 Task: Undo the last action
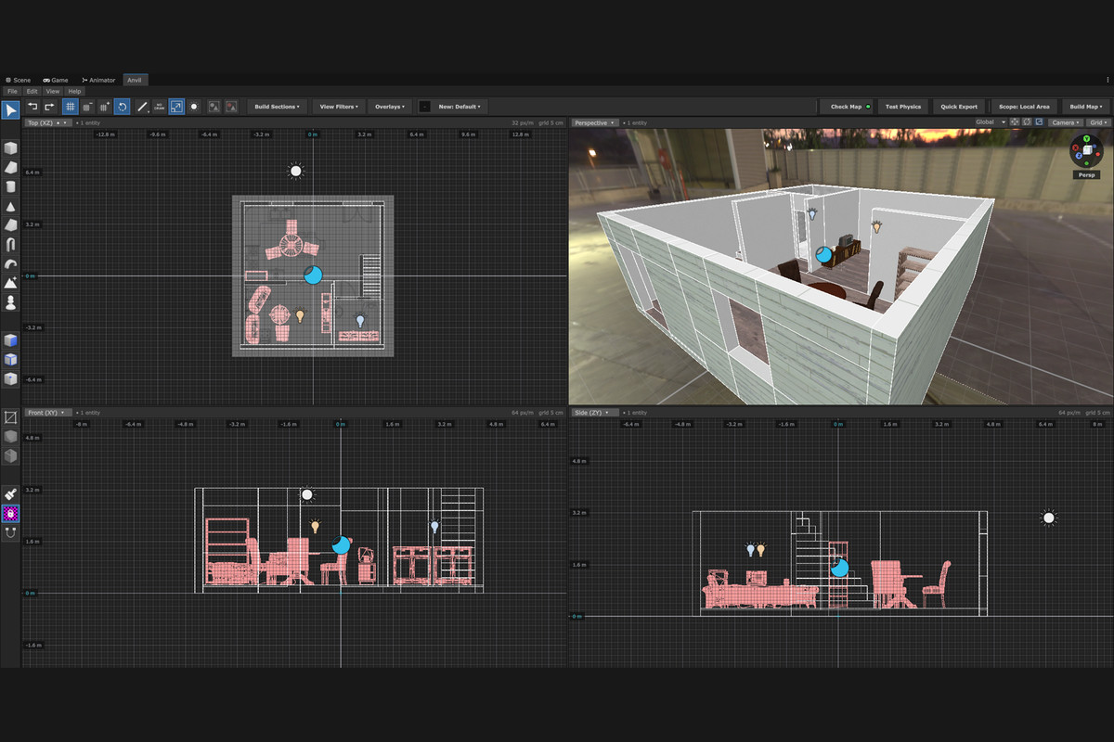coord(31,107)
